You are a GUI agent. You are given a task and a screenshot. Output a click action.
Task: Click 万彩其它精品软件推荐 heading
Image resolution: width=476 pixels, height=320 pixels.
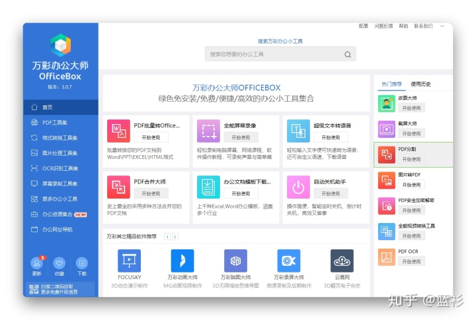[x=132, y=236]
